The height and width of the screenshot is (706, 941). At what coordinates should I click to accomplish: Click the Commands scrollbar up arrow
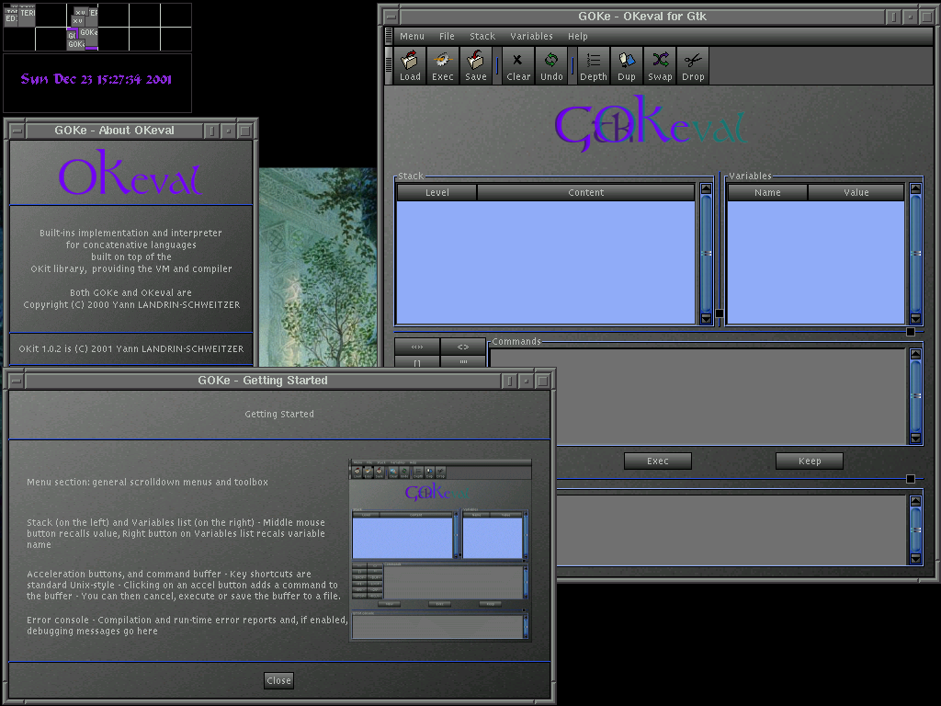click(915, 355)
